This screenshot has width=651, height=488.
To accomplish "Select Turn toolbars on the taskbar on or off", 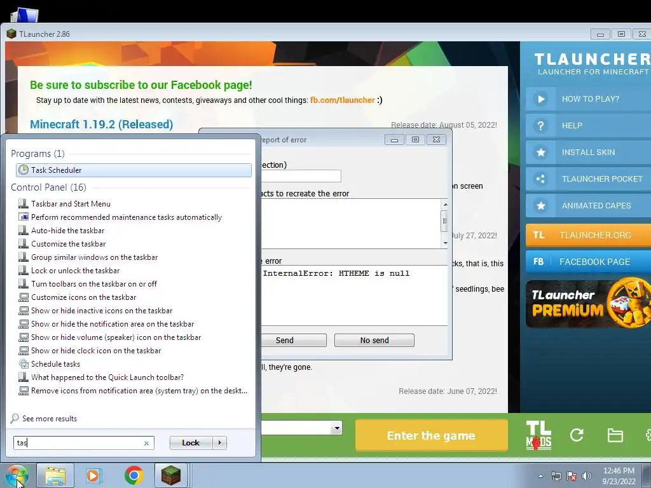I will [94, 284].
